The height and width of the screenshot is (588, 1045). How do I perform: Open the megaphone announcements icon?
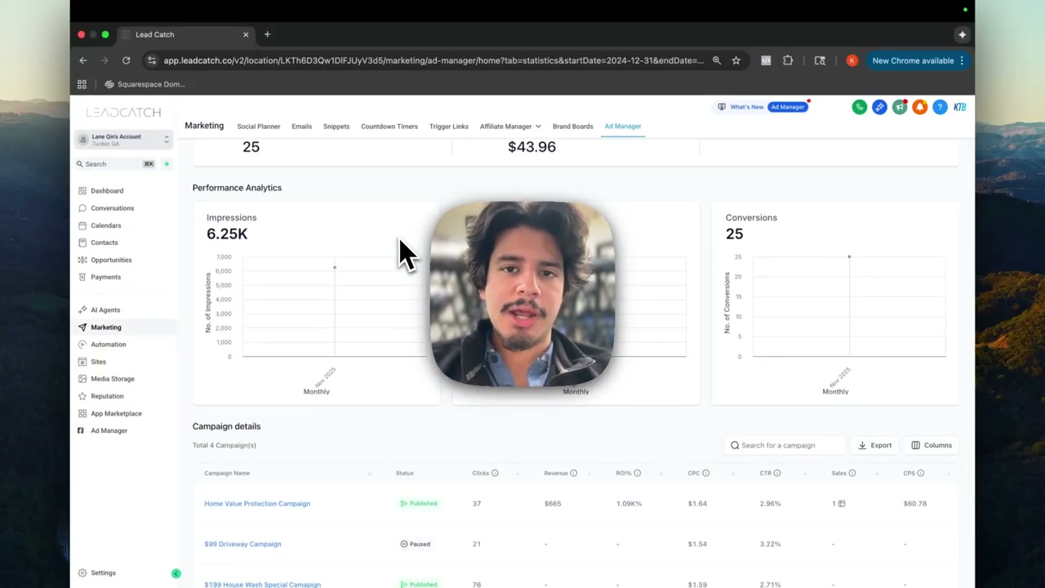[900, 107]
